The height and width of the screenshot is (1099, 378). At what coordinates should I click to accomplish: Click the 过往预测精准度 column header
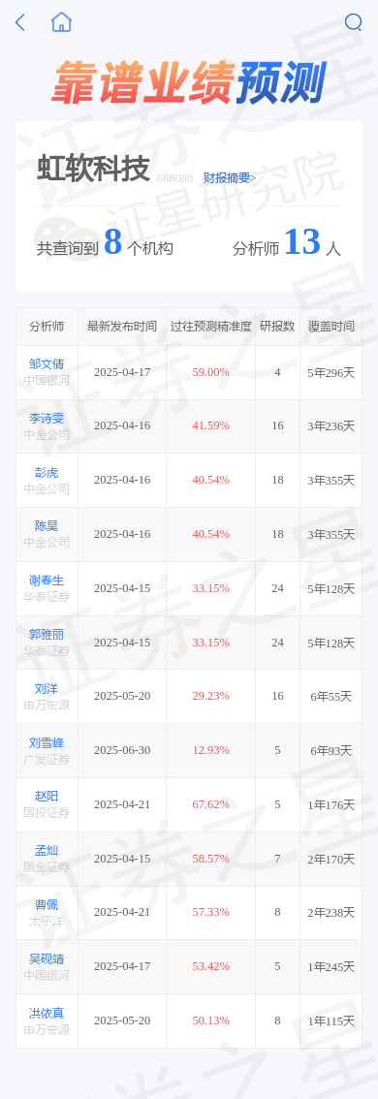click(210, 327)
